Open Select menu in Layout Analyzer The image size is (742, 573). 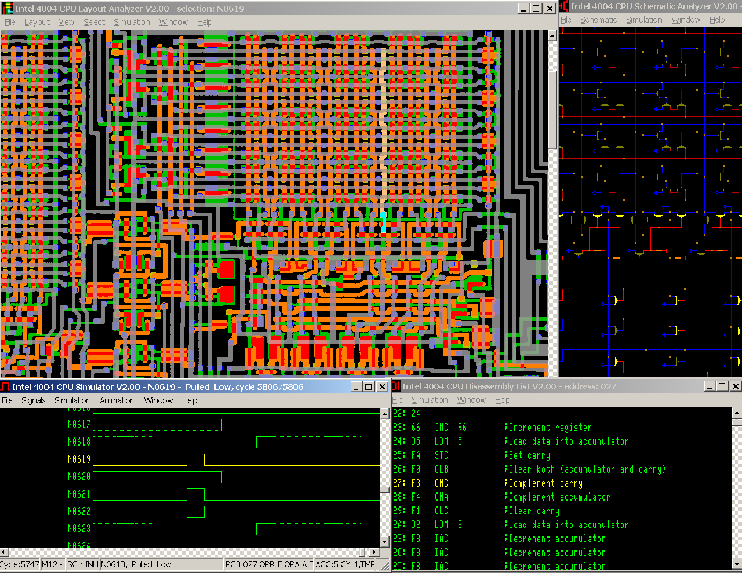coord(94,22)
